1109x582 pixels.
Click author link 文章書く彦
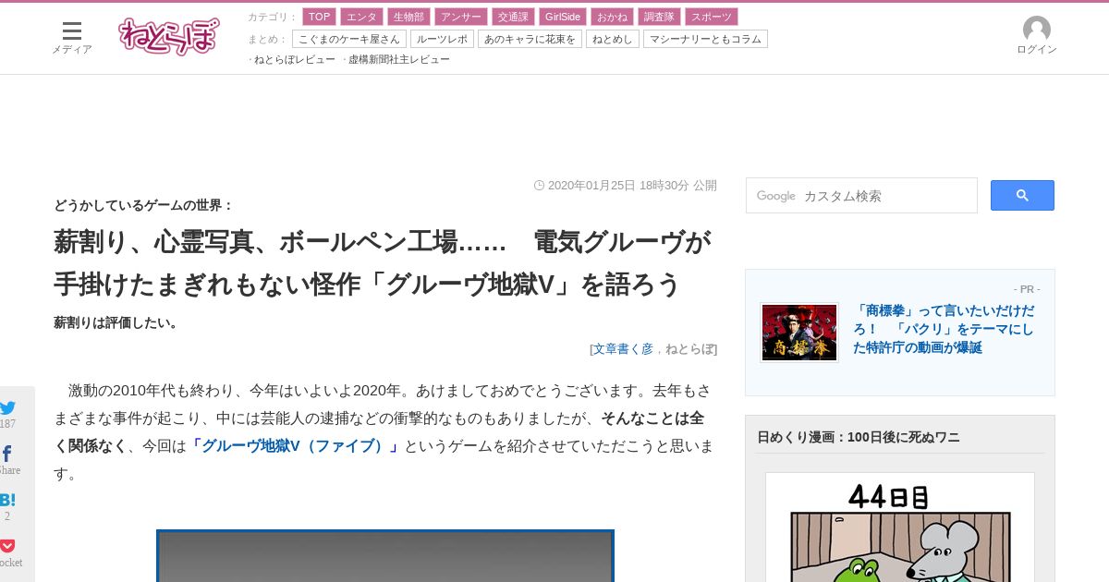click(623, 348)
